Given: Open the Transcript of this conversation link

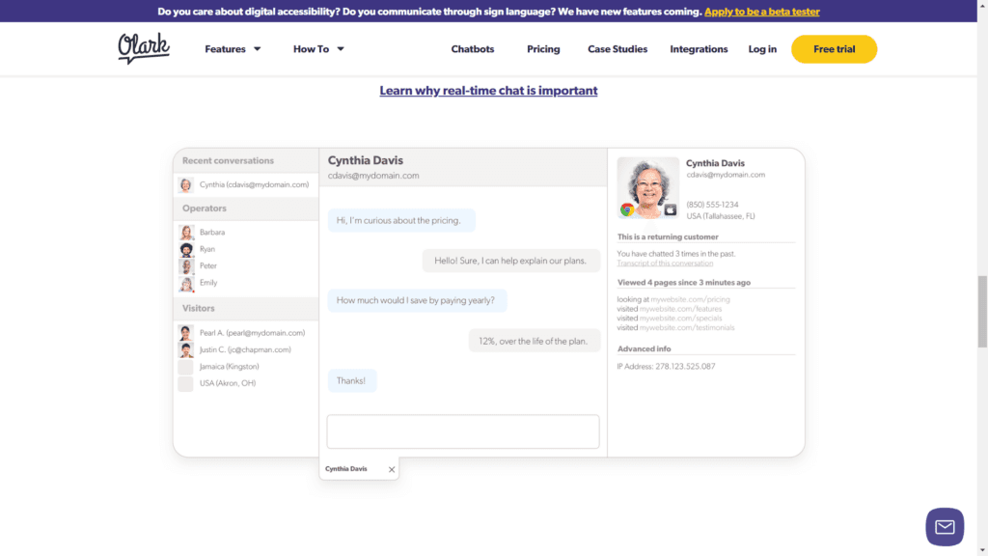Looking at the screenshot, I should coord(666,263).
